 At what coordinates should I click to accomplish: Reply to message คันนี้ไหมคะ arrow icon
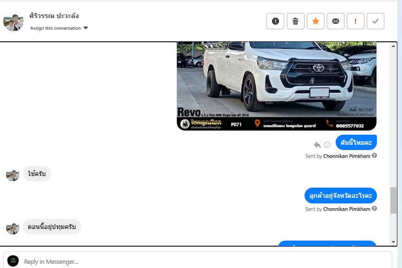pos(317,145)
